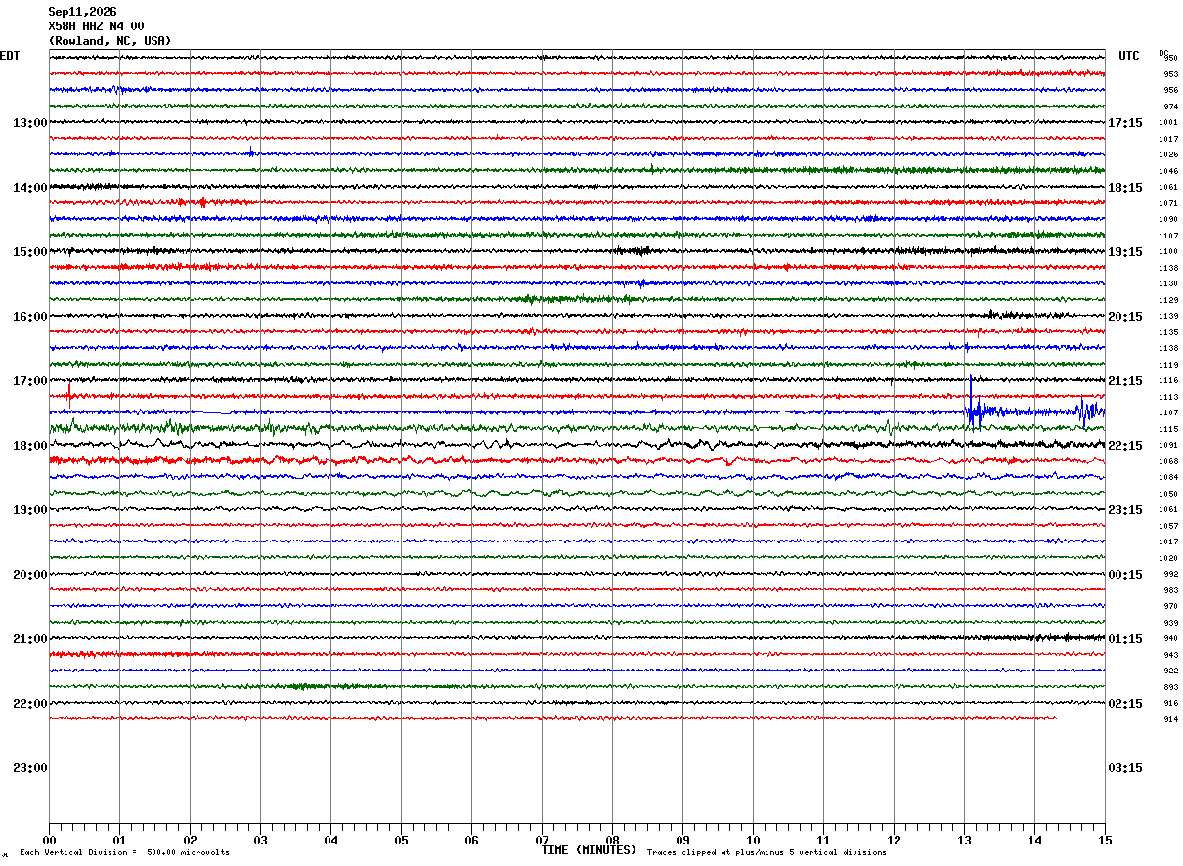Click the vertical division scale note
1183x866 pixels.
point(124,853)
